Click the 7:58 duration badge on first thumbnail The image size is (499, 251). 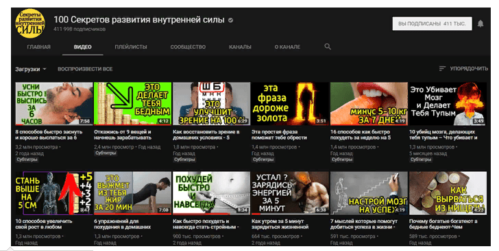coord(85,121)
